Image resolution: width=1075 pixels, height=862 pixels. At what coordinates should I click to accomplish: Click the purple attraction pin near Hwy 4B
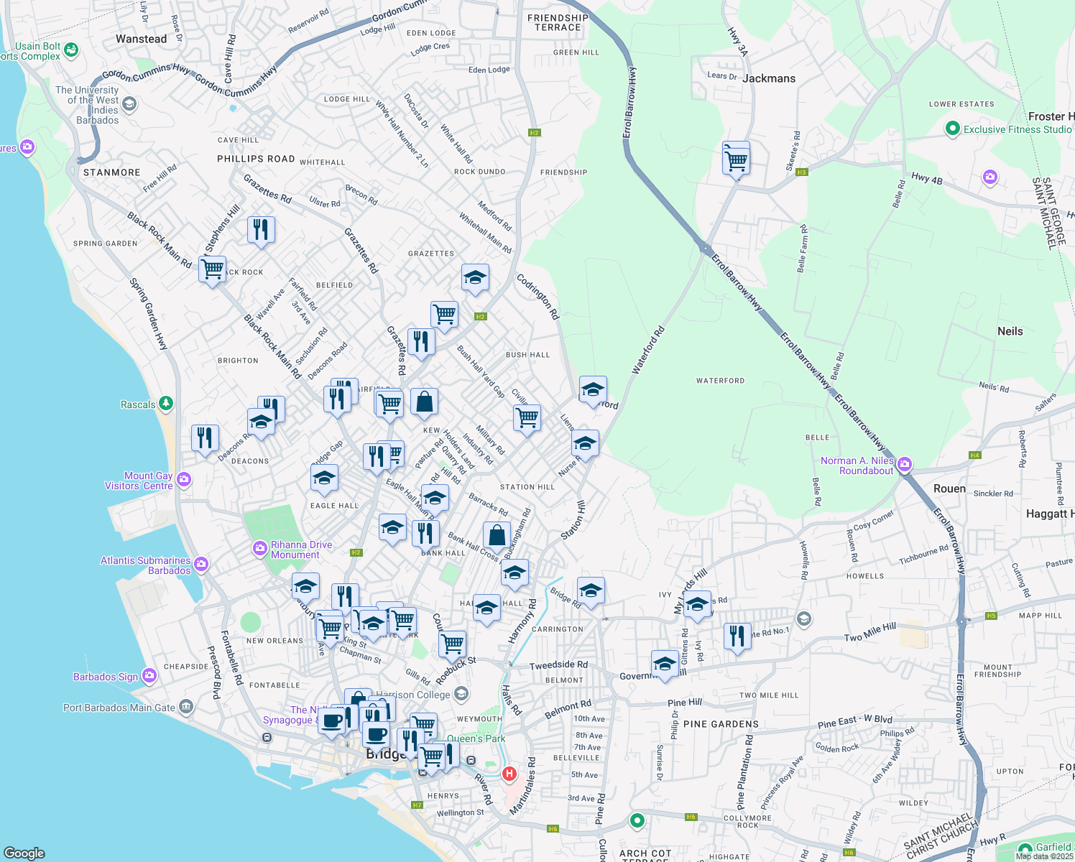(x=990, y=177)
